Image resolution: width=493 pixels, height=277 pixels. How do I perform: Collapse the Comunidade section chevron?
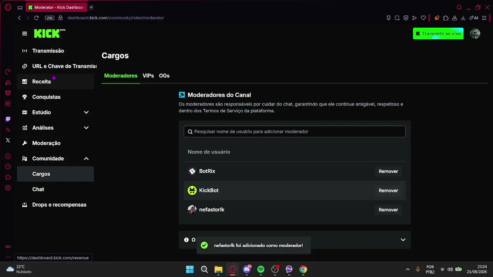[x=86, y=159]
